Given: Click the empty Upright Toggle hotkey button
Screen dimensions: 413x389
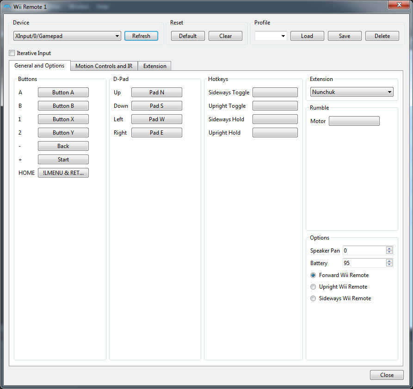Looking at the screenshot, I should pos(275,106).
